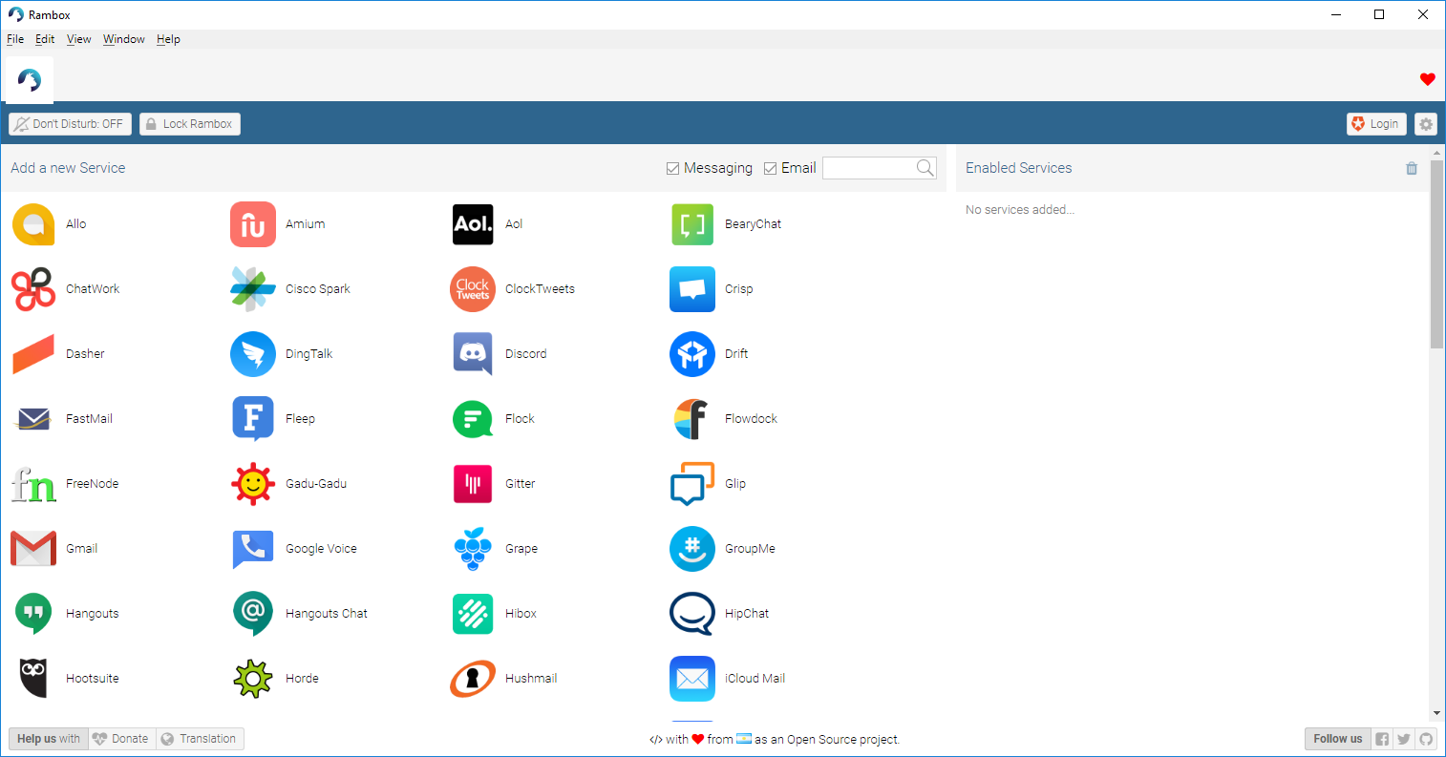Uncheck the Messaging filter checkbox
The image size is (1446, 757).
(x=673, y=169)
